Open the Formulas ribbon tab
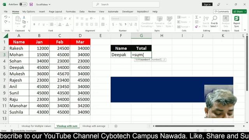This screenshot has width=249, height=140. tap(71, 12)
